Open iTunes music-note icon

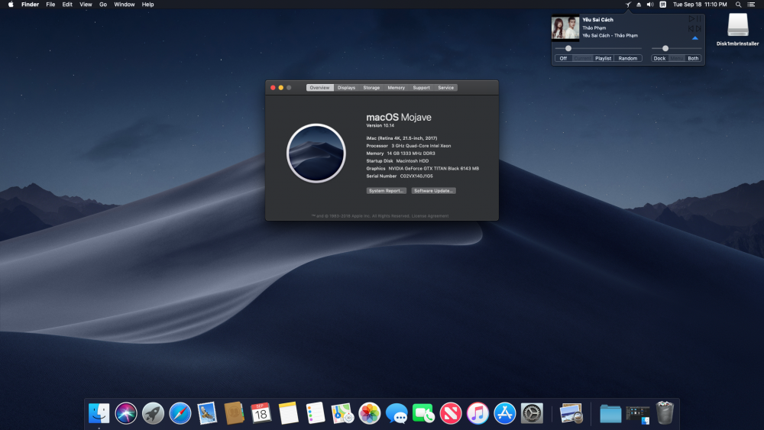pyautogui.click(x=477, y=414)
